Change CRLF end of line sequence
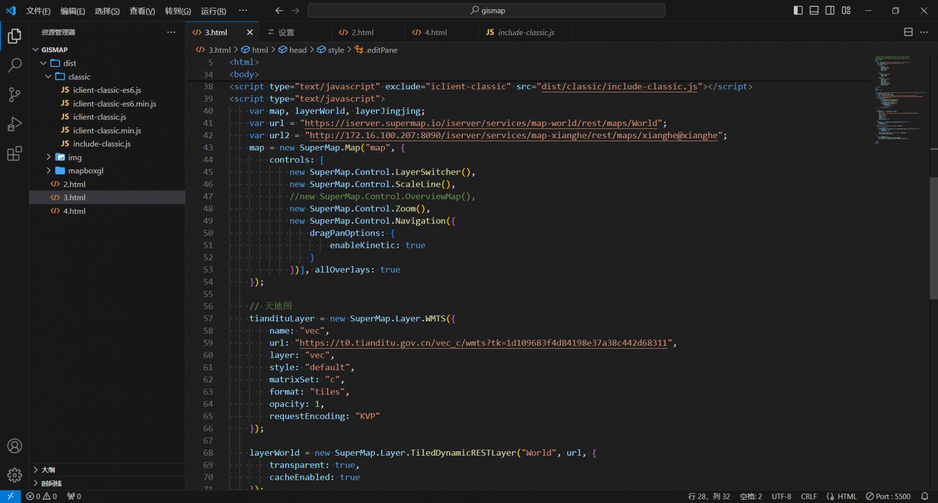The width and height of the screenshot is (938, 503). pos(809,497)
